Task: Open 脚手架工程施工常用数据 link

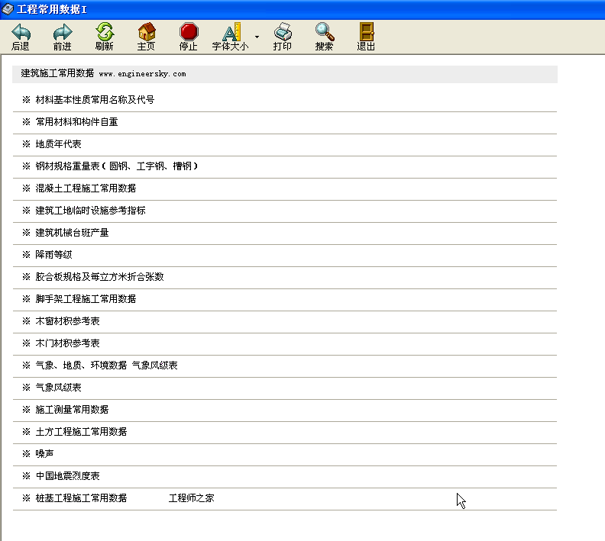Action: tap(86, 299)
